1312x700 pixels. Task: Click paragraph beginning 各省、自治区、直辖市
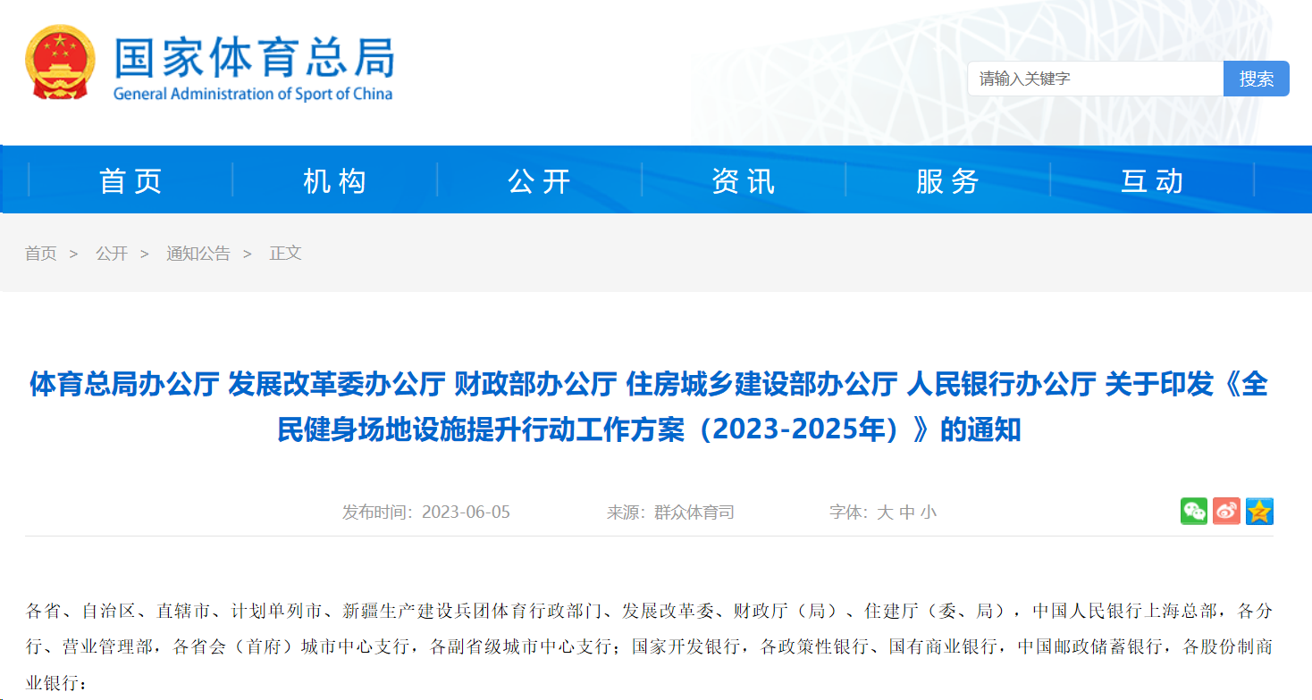point(649,647)
